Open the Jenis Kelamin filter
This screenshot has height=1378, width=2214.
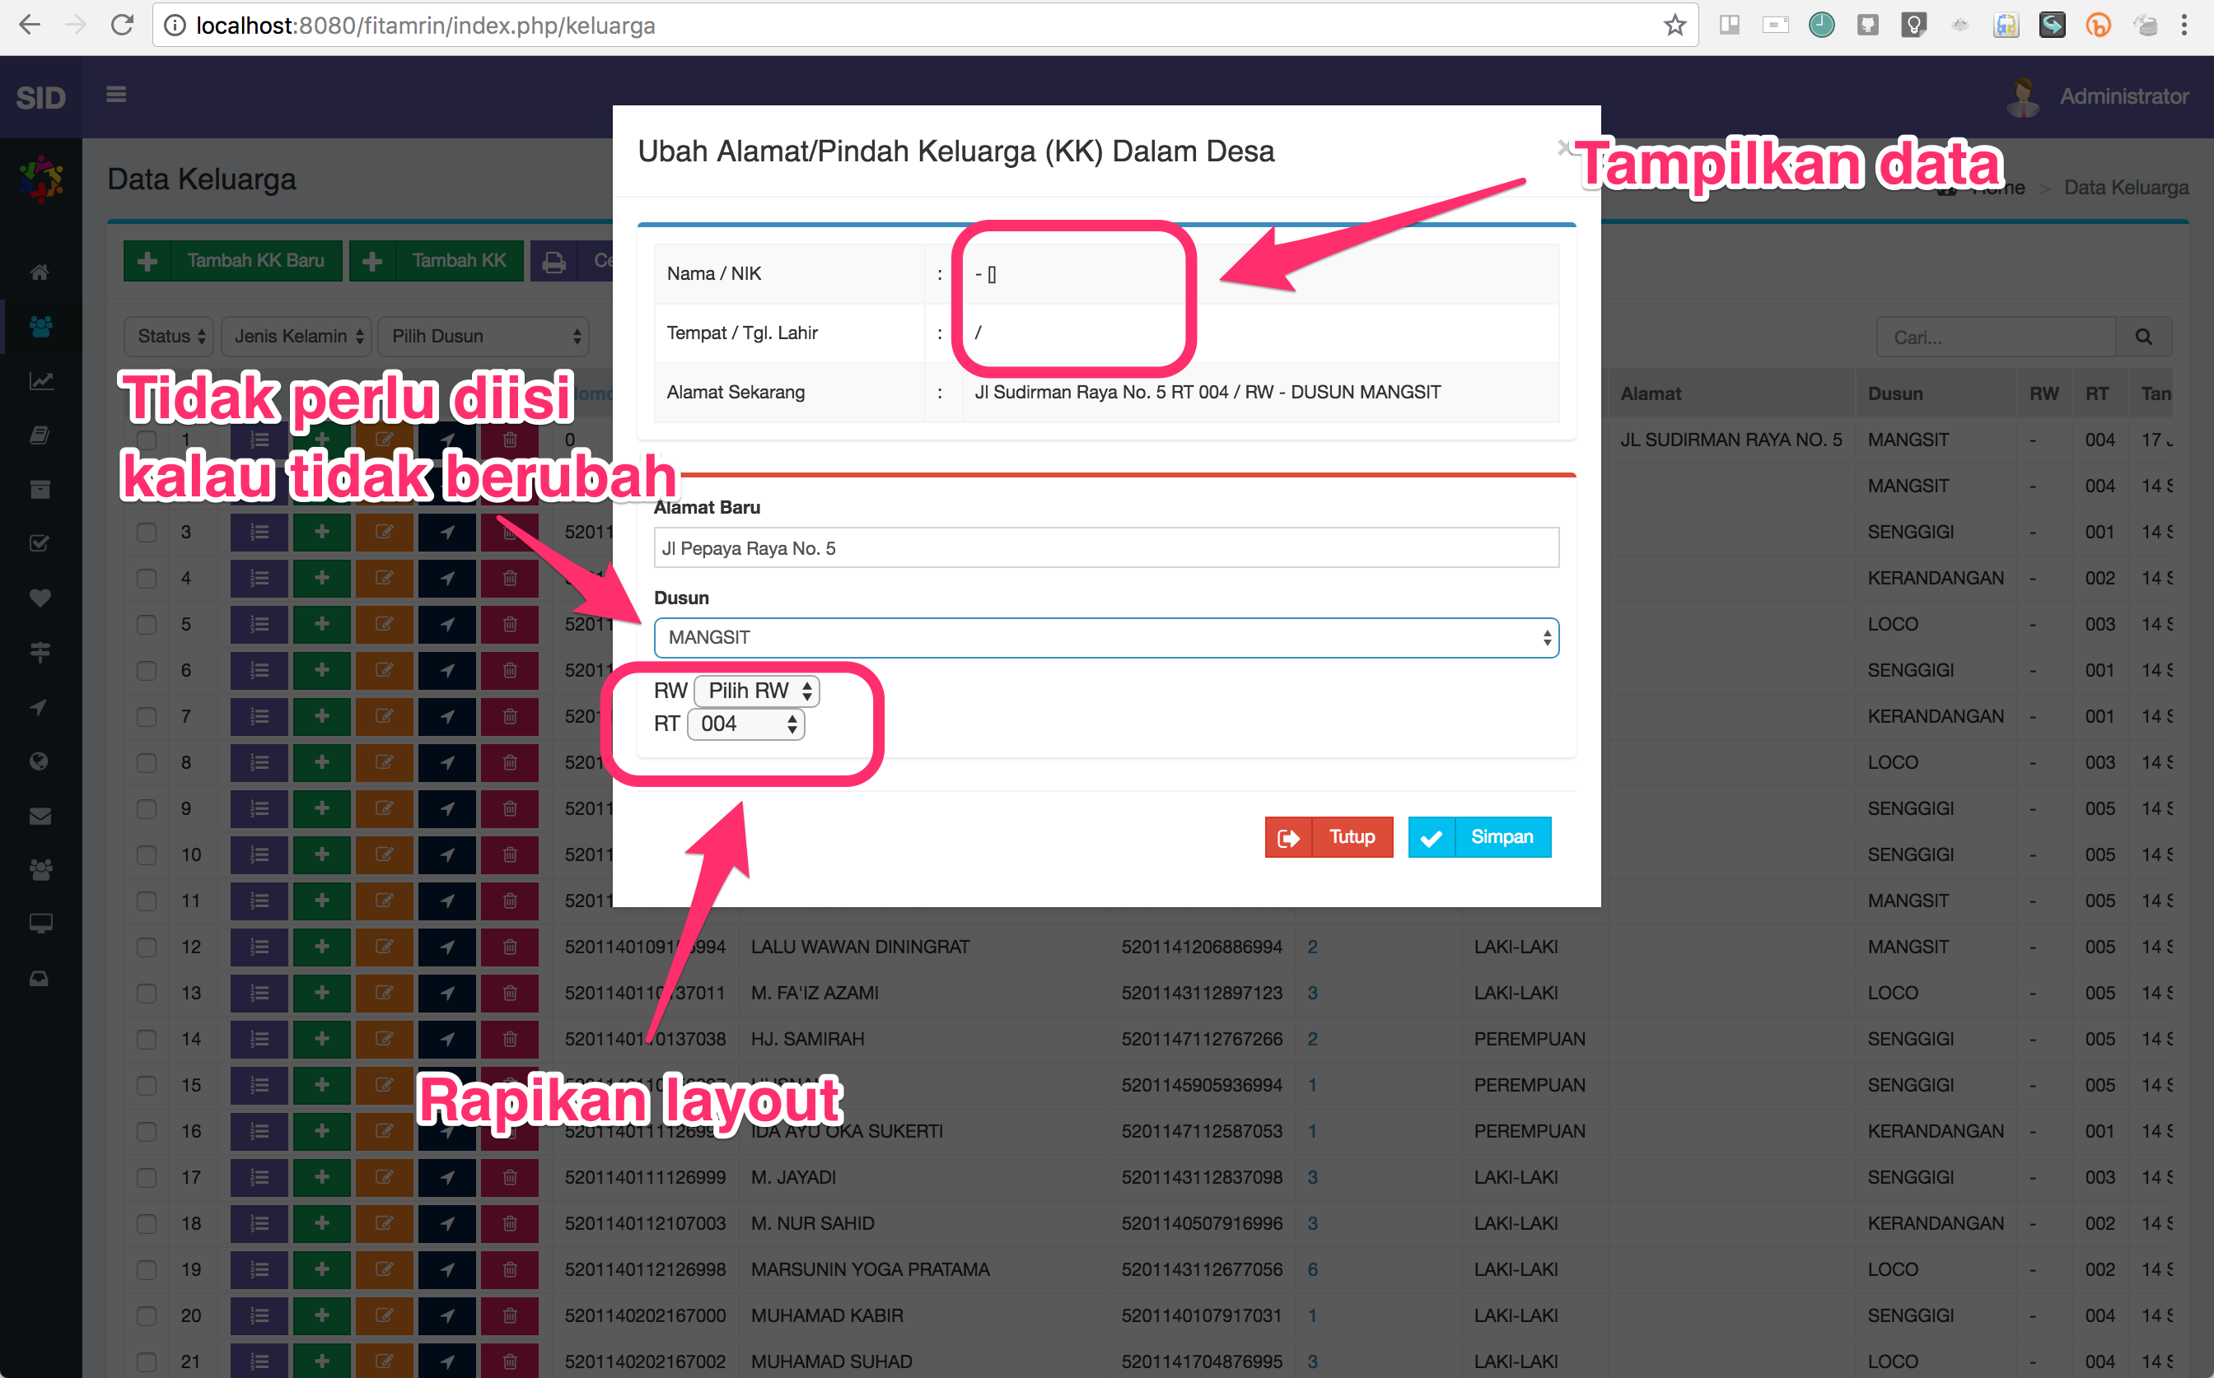297,337
